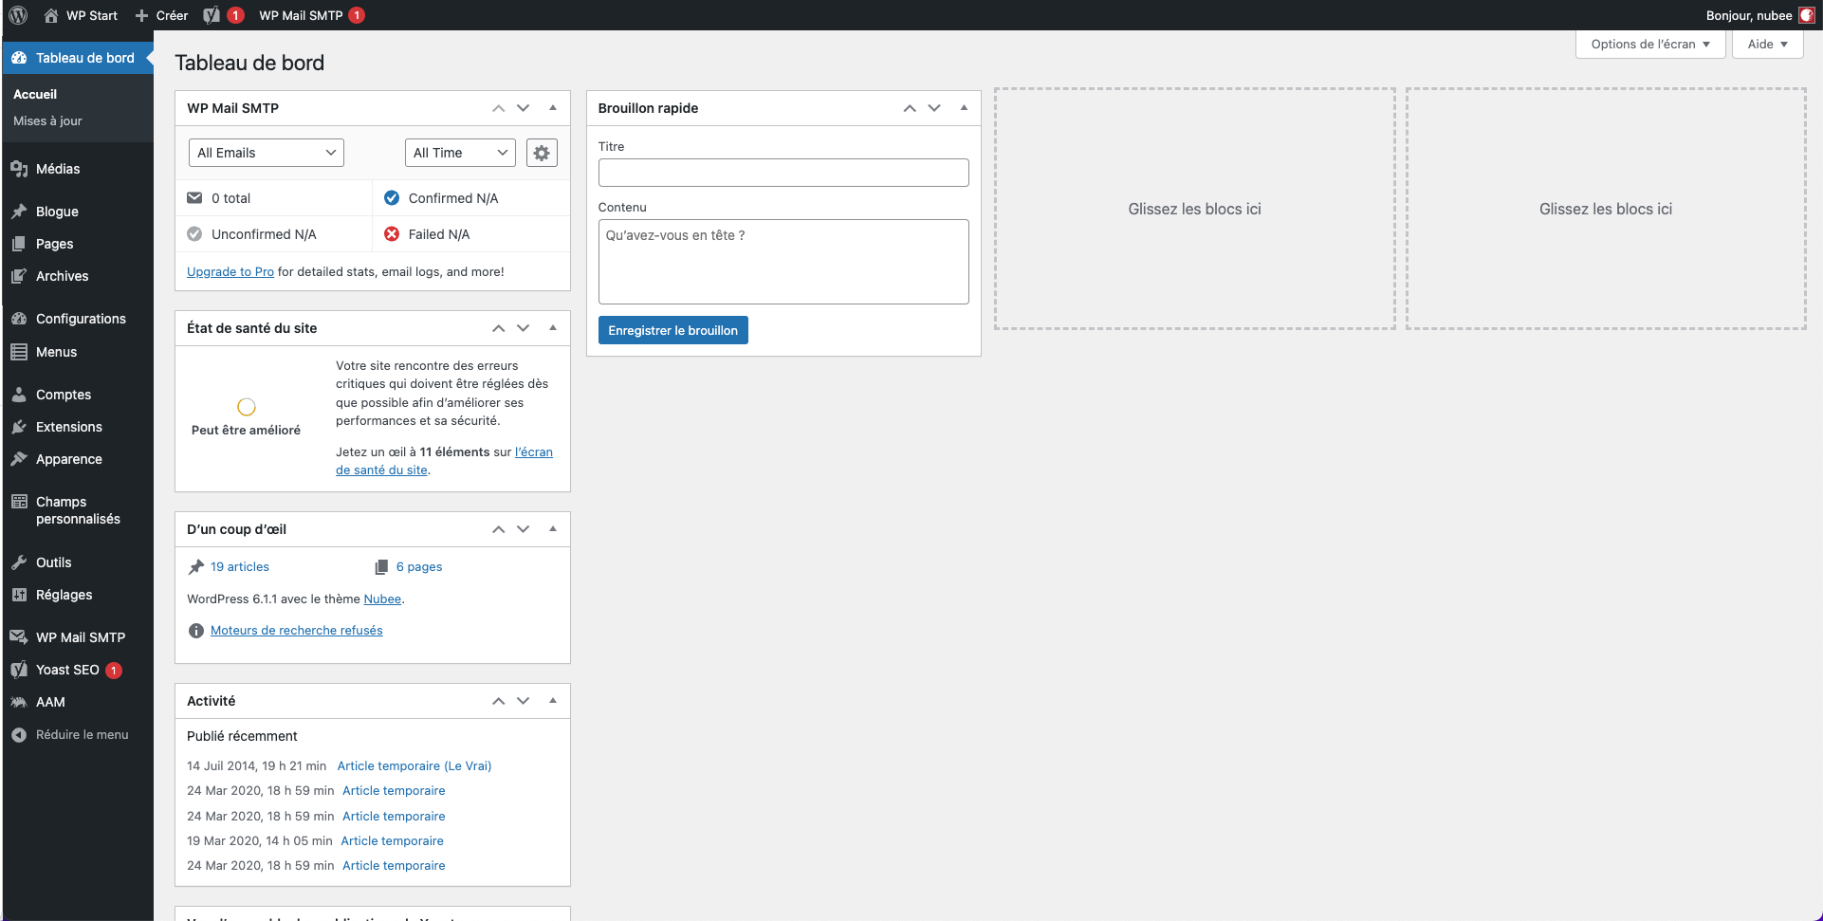Open WP Mail SMTP widget settings gear

pyautogui.click(x=542, y=153)
